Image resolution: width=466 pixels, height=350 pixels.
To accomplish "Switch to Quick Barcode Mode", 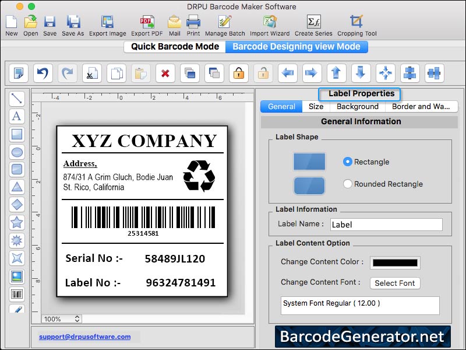I will (x=173, y=46).
